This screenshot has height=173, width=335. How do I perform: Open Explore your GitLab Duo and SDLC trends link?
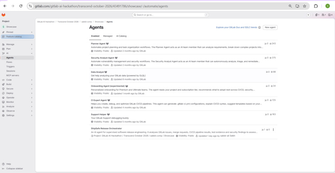(236, 27)
